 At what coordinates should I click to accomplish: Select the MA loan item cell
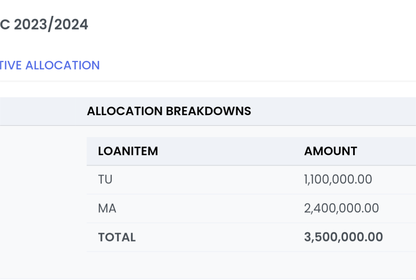click(107, 208)
